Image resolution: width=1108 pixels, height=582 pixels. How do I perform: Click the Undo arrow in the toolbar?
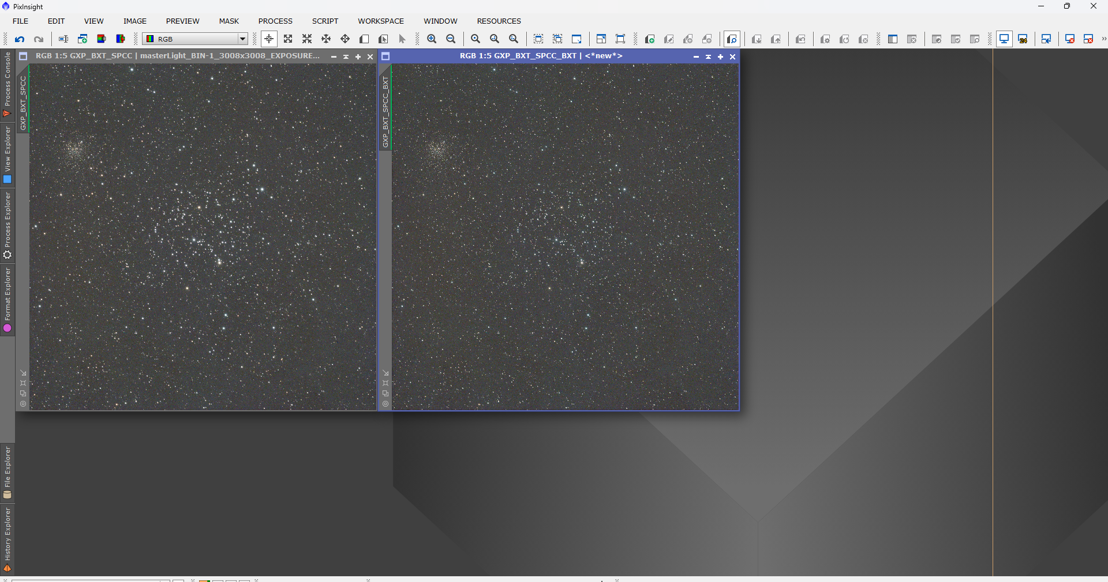pos(20,39)
